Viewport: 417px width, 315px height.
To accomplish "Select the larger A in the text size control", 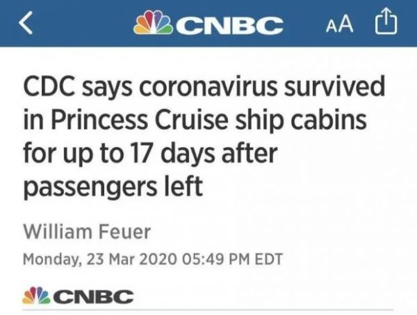I will [345, 24].
